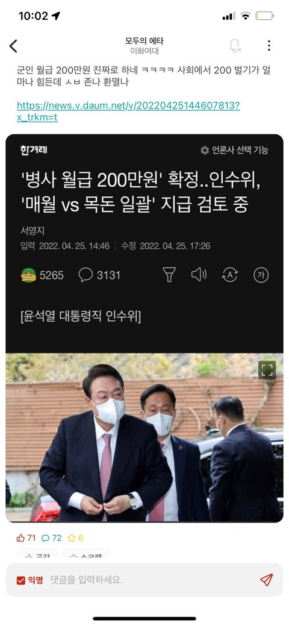Go back with the left chevron arrow
The height and width of the screenshot is (626, 289).
click(13, 46)
